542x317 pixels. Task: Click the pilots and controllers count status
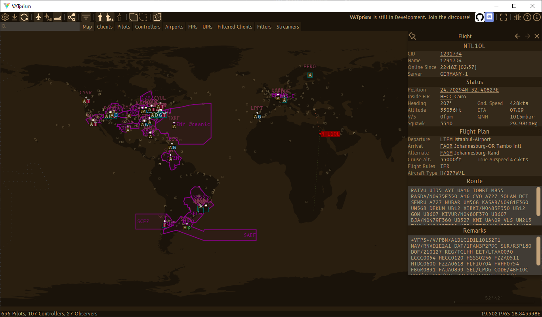coord(49,313)
